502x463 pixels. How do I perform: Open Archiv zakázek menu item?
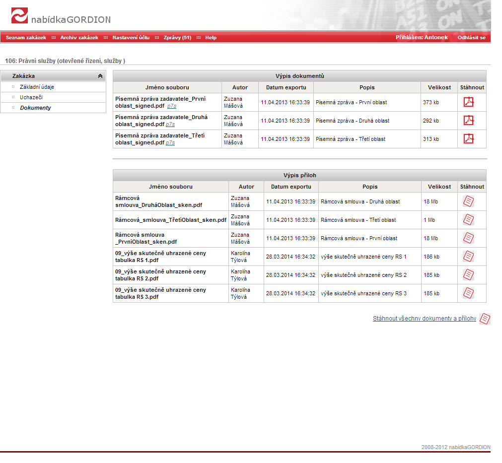79,38
